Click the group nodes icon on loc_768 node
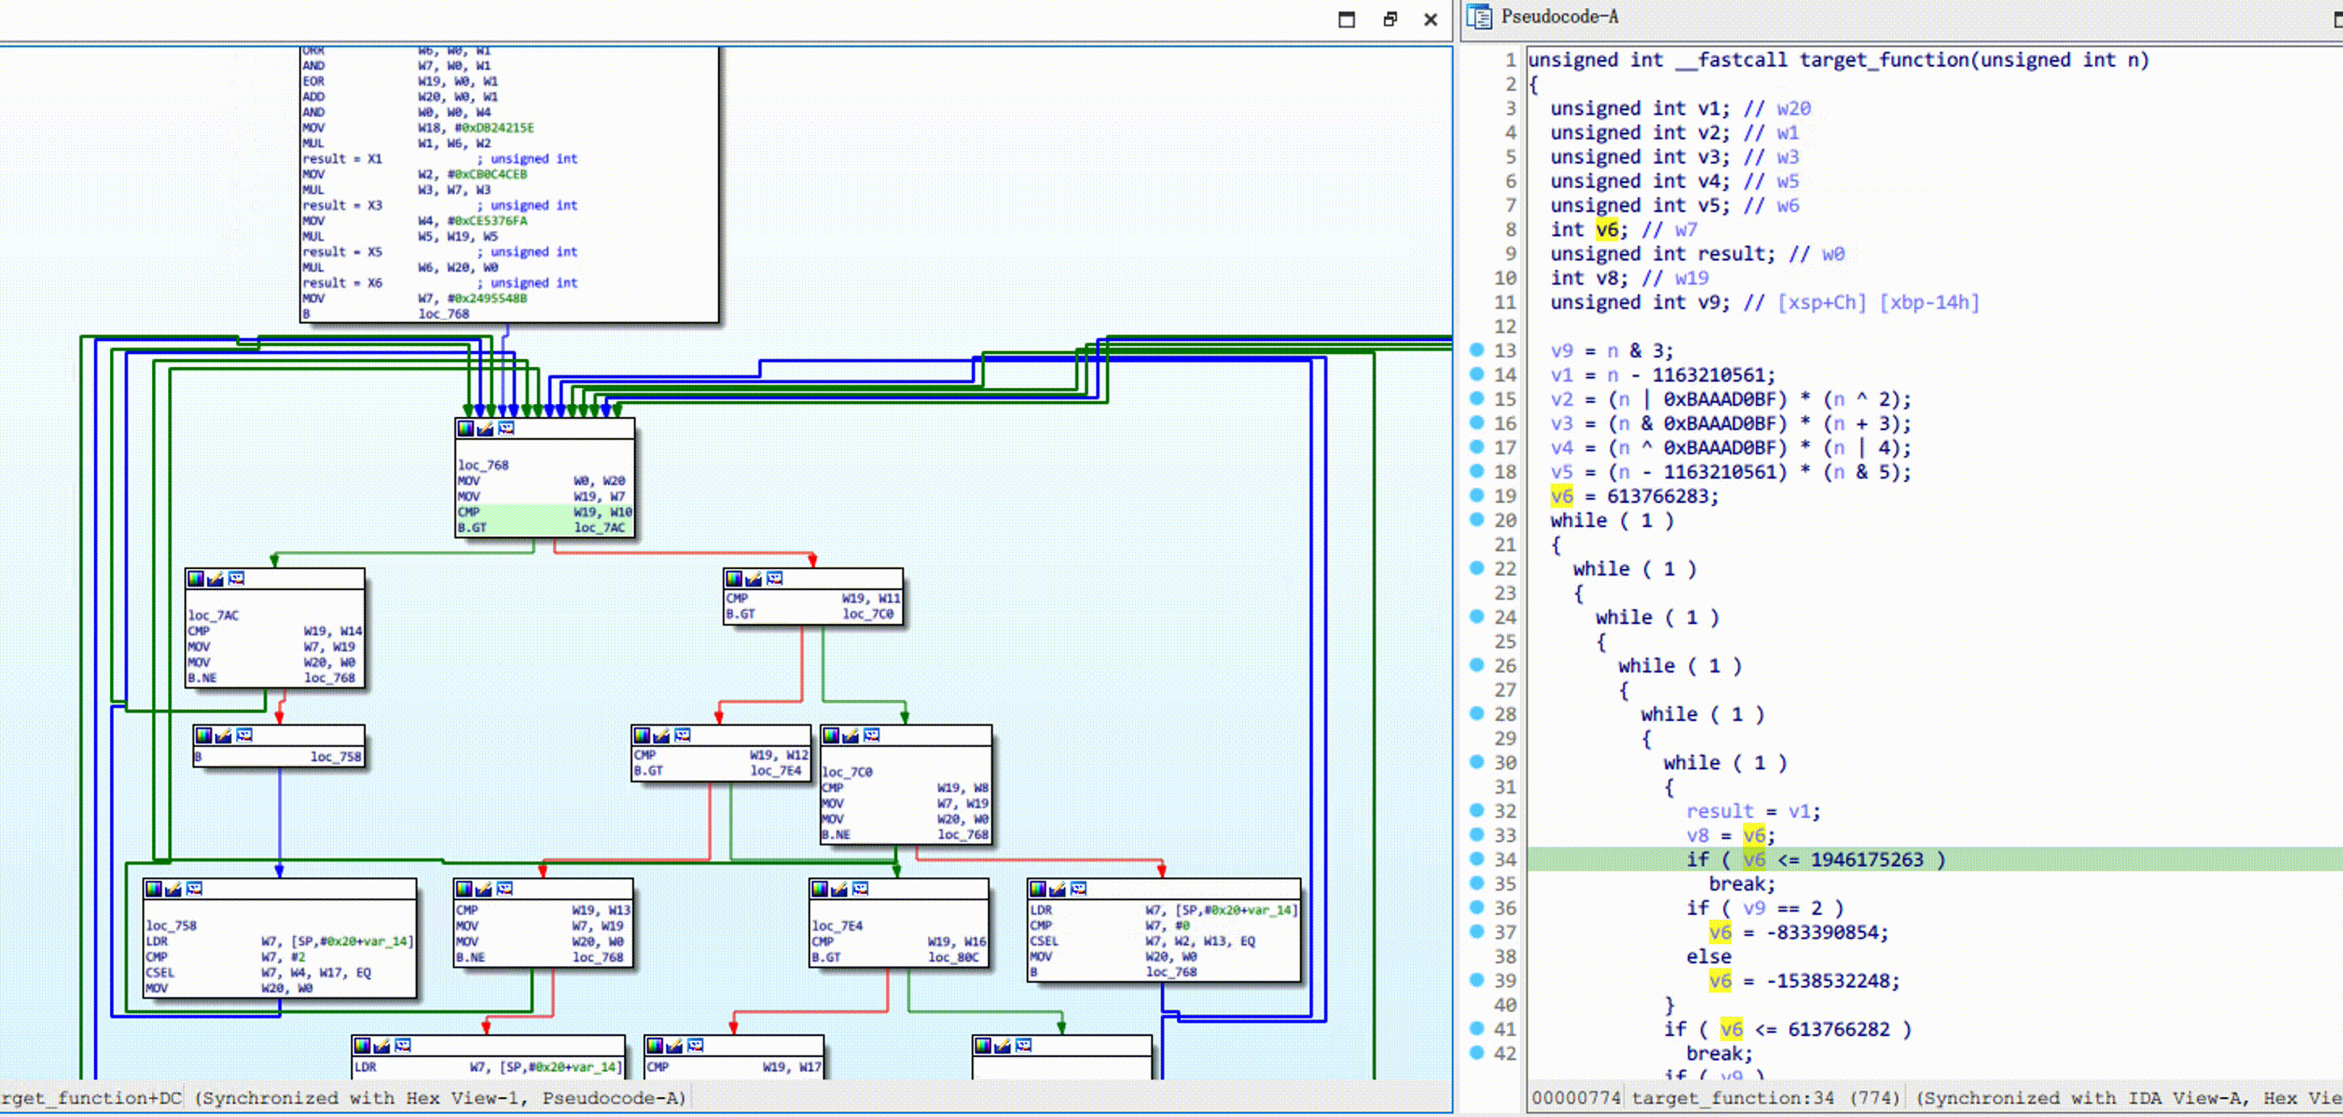 coord(507,428)
